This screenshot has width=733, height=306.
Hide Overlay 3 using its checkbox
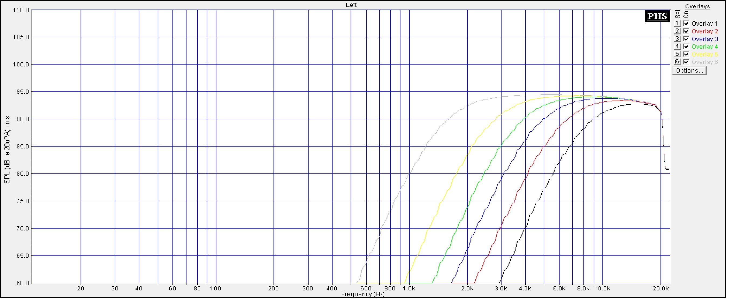(686, 39)
